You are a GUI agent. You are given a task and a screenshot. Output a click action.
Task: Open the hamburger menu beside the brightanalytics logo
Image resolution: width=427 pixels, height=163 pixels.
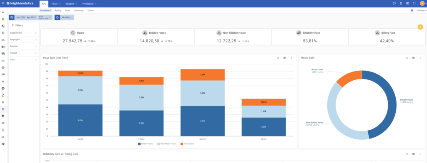pyautogui.click(x=3, y=3)
